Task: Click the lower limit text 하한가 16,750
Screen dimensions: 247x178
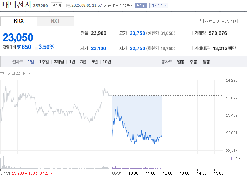Action: [x=161, y=48]
